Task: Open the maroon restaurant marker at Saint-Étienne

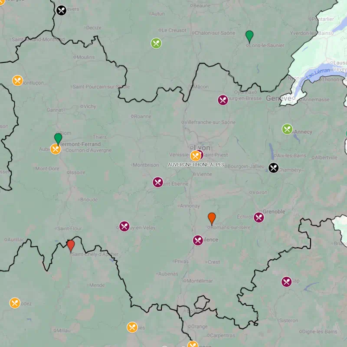Action: [x=158, y=182]
